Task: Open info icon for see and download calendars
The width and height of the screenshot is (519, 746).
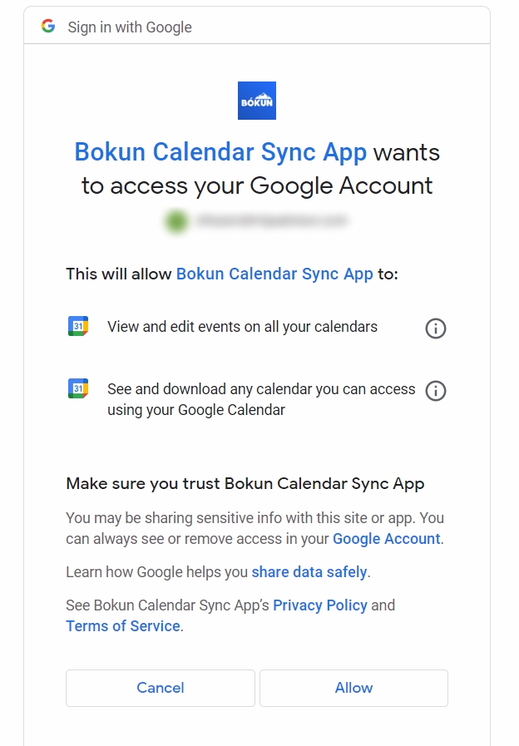Action: pos(435,391)
